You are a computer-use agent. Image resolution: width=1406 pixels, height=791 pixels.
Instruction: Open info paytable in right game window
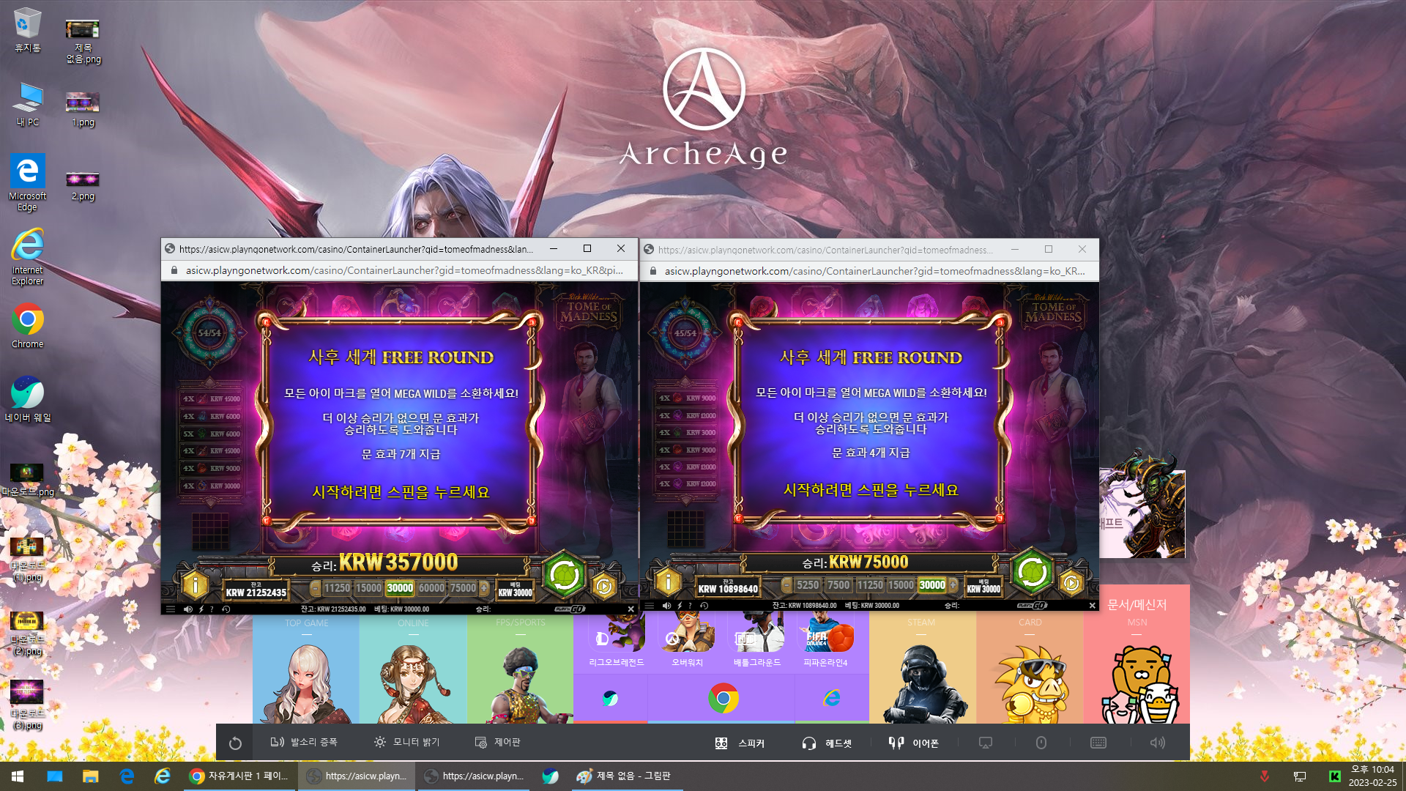coord(668,582)
